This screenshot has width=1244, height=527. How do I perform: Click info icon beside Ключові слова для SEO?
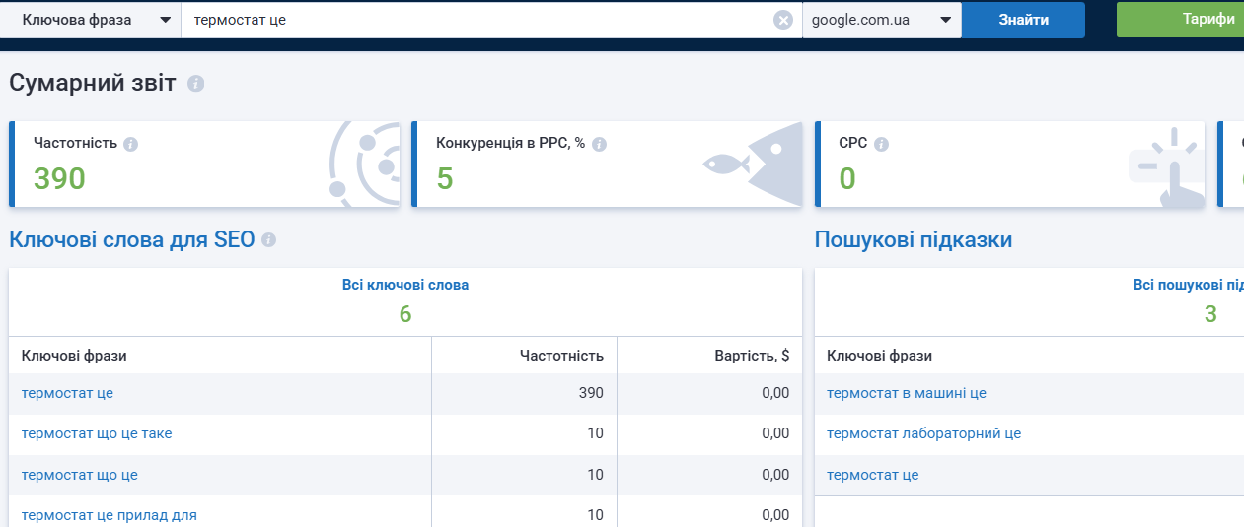(268, 239)
